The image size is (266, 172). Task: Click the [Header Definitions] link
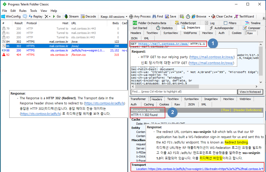click(247, 110)
